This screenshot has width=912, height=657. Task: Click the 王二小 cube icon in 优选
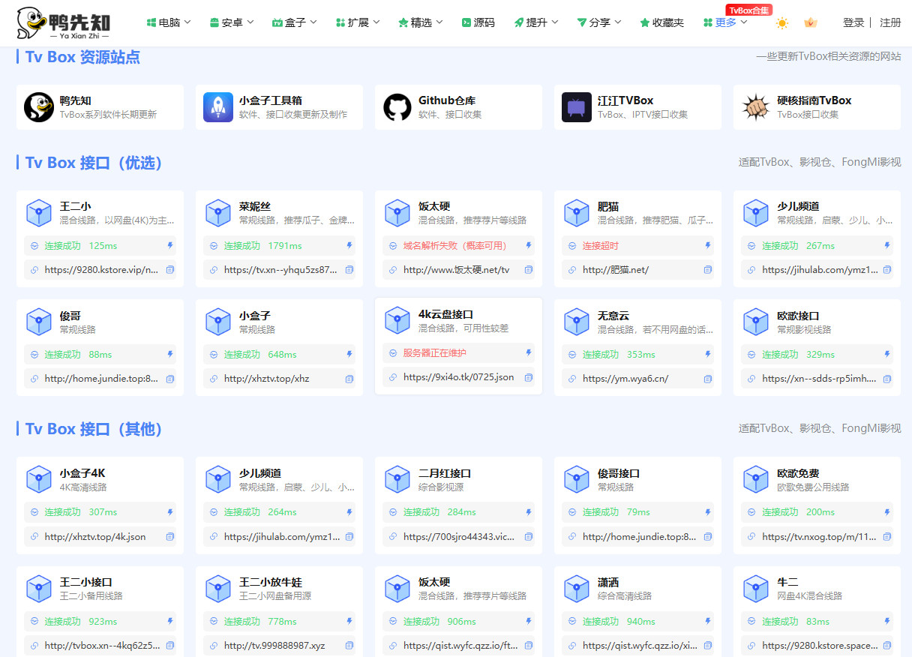point(39,213)
